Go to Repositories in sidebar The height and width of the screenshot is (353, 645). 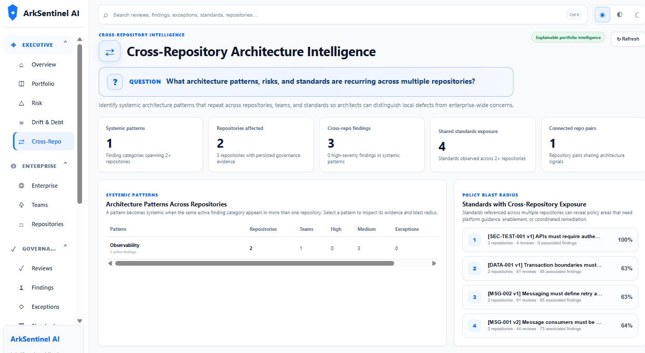coord(44,224)
